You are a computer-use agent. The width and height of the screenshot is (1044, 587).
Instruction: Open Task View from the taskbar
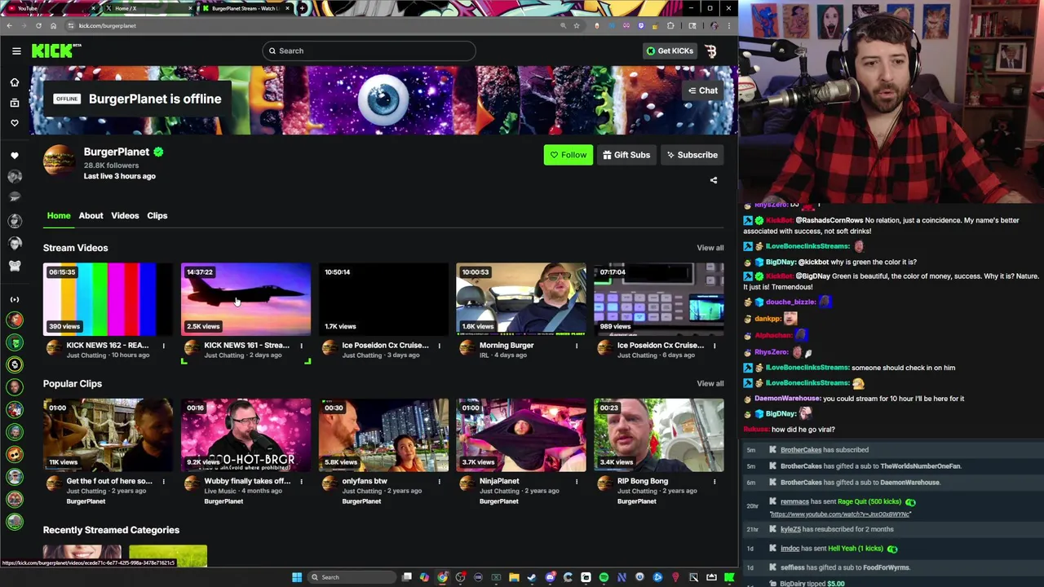coord(407,577)
